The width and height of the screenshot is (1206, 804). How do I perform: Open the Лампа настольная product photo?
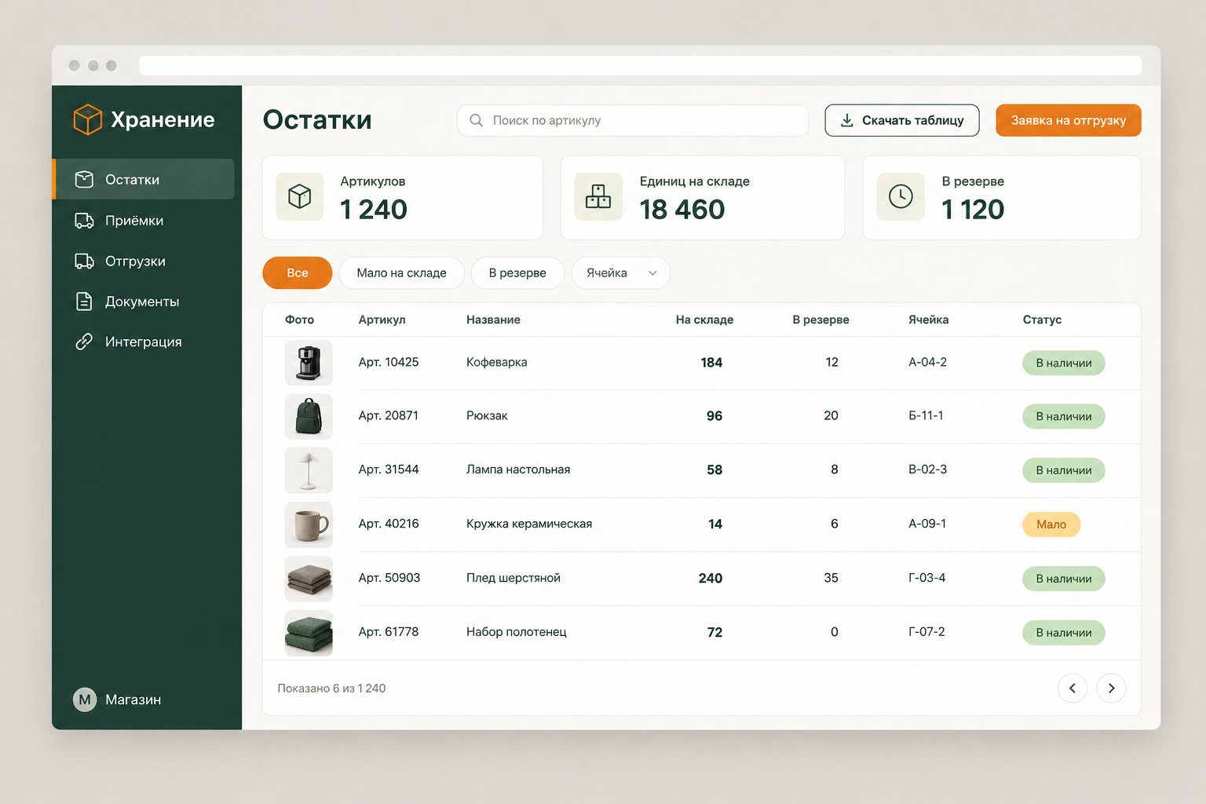(309, 470)
